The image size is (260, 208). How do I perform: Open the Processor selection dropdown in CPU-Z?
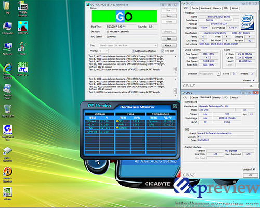(210, 74)
